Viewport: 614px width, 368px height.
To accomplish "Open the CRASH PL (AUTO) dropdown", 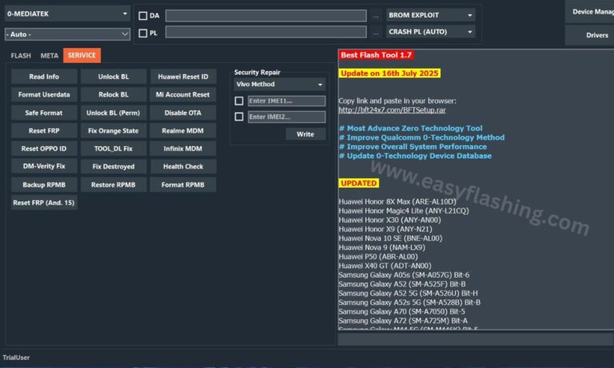I will 430,32.
